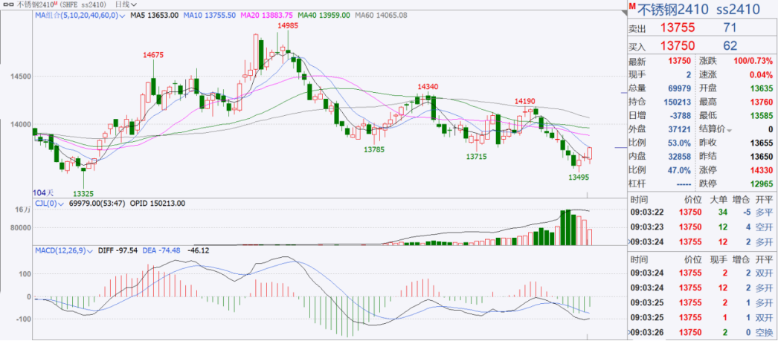Click the 买入 bid price 13750
The image size is (778, 341).
678,46
